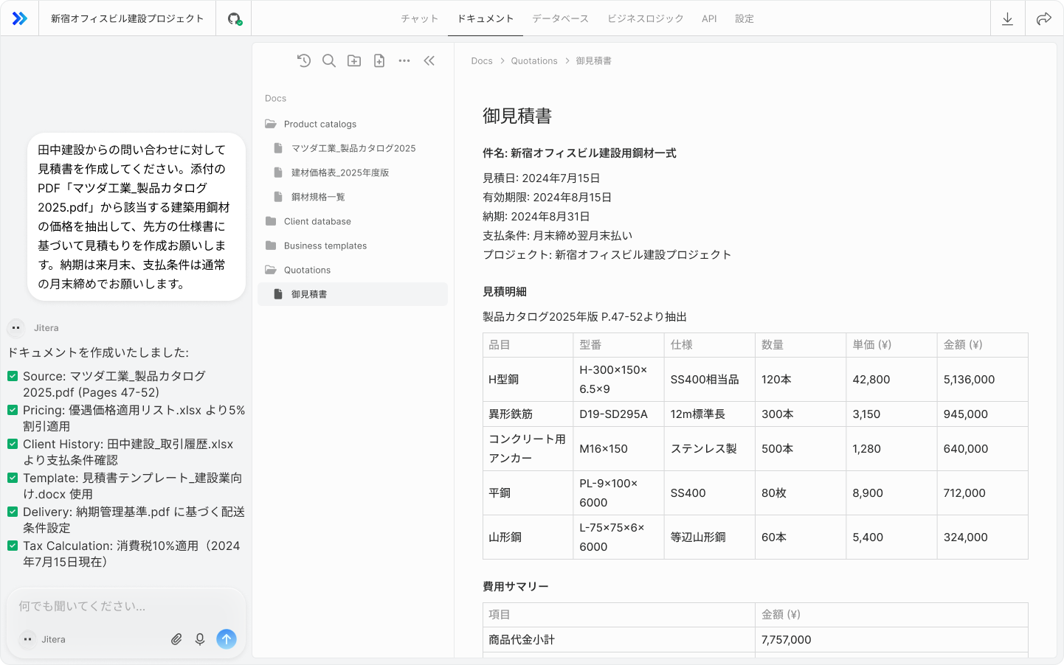The width and height of the screenshot is (1064, 665).
Task: Toggle the Source マツダ工業 checklist item
Action: click(x=13, y=376)
